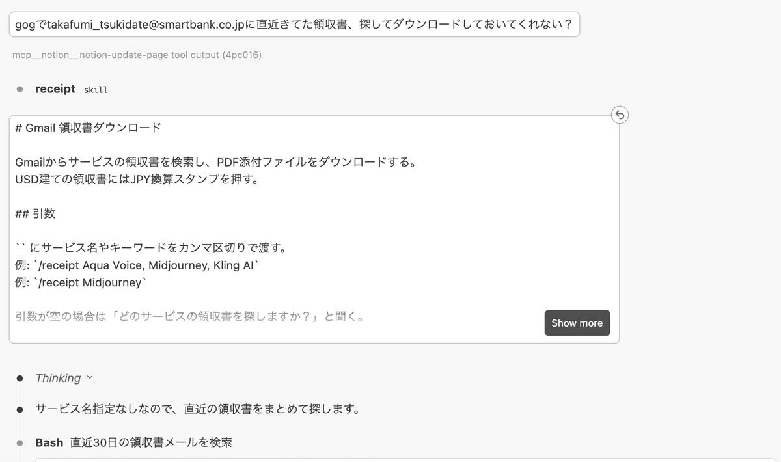
Task: Open the 直近30日の領収書メールを検索 Bash description
Action: pos(151,442)
